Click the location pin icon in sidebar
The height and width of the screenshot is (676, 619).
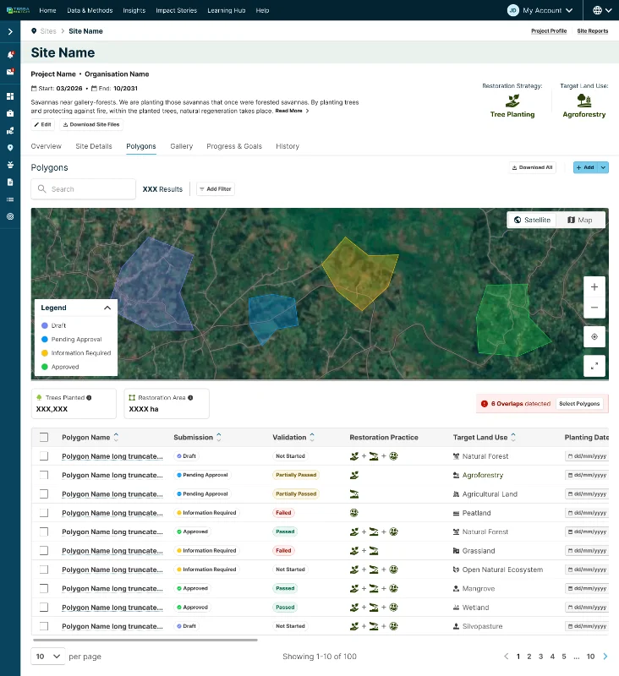[10, 148]
